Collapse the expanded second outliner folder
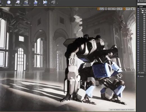This screenshot has height=112, width=146. (x=141, y=13)
